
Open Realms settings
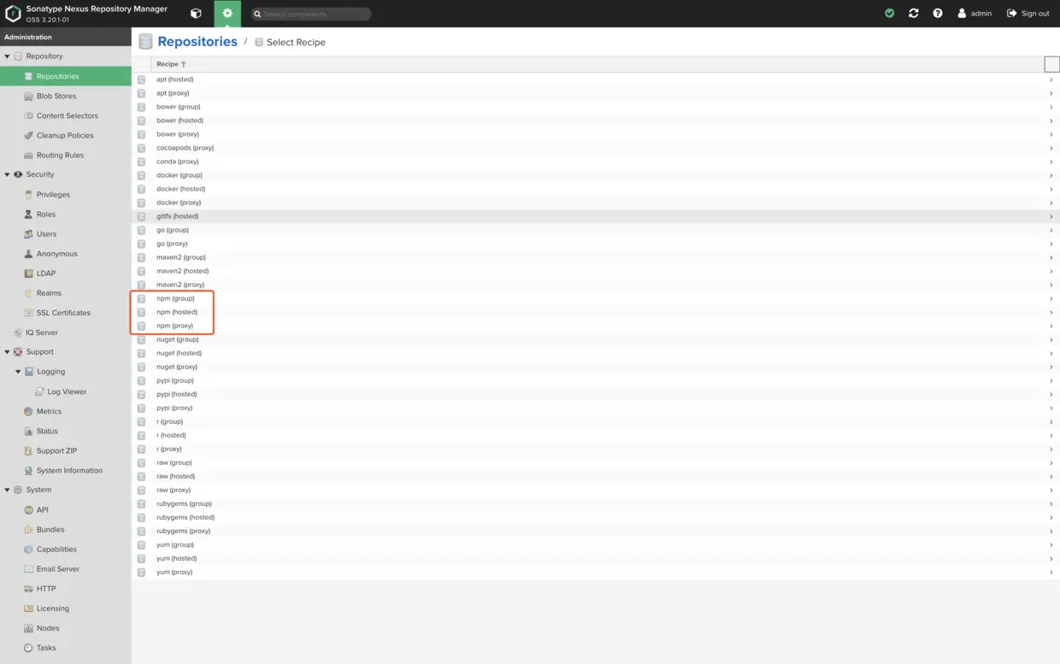coord(66,292)
